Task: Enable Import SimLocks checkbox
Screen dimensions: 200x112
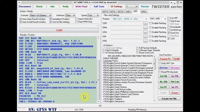Action: 77,19
